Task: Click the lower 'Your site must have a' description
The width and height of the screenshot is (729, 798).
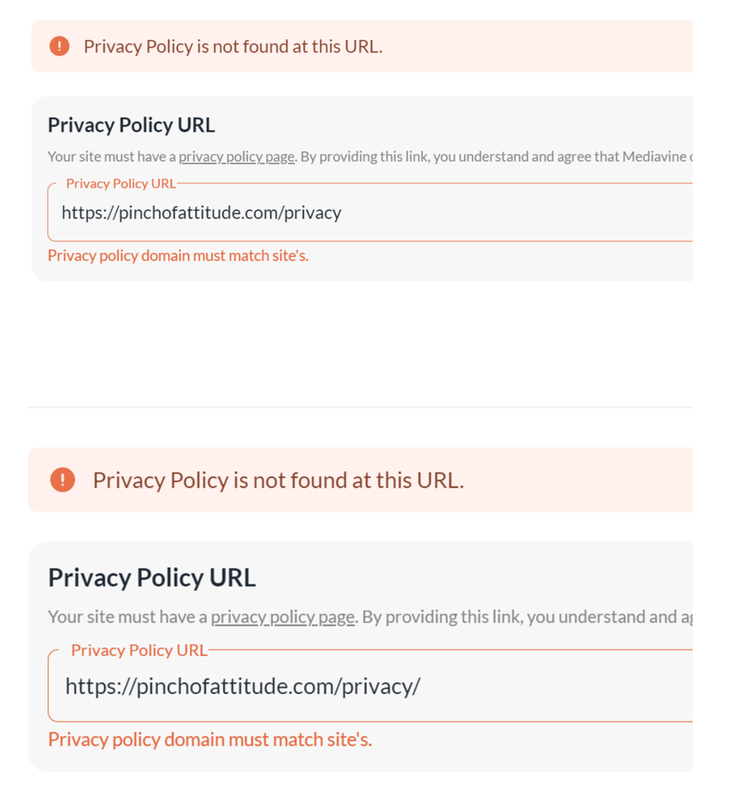Action: 127,617
